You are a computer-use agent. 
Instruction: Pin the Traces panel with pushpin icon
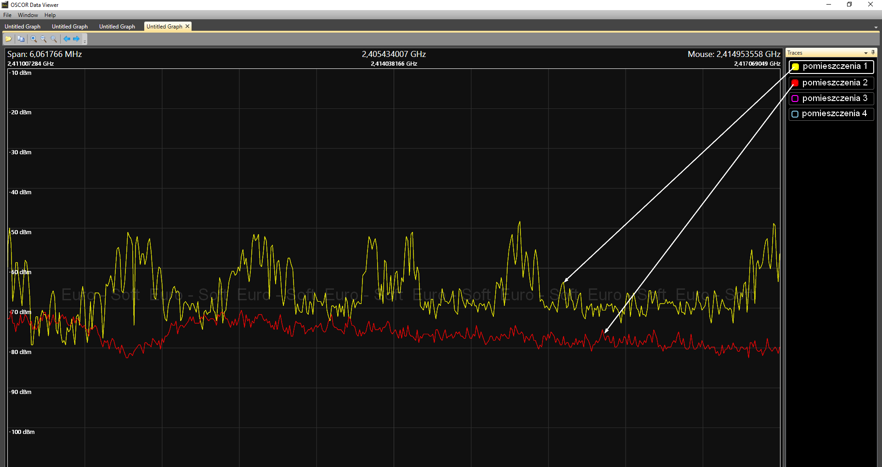[873, 53]
